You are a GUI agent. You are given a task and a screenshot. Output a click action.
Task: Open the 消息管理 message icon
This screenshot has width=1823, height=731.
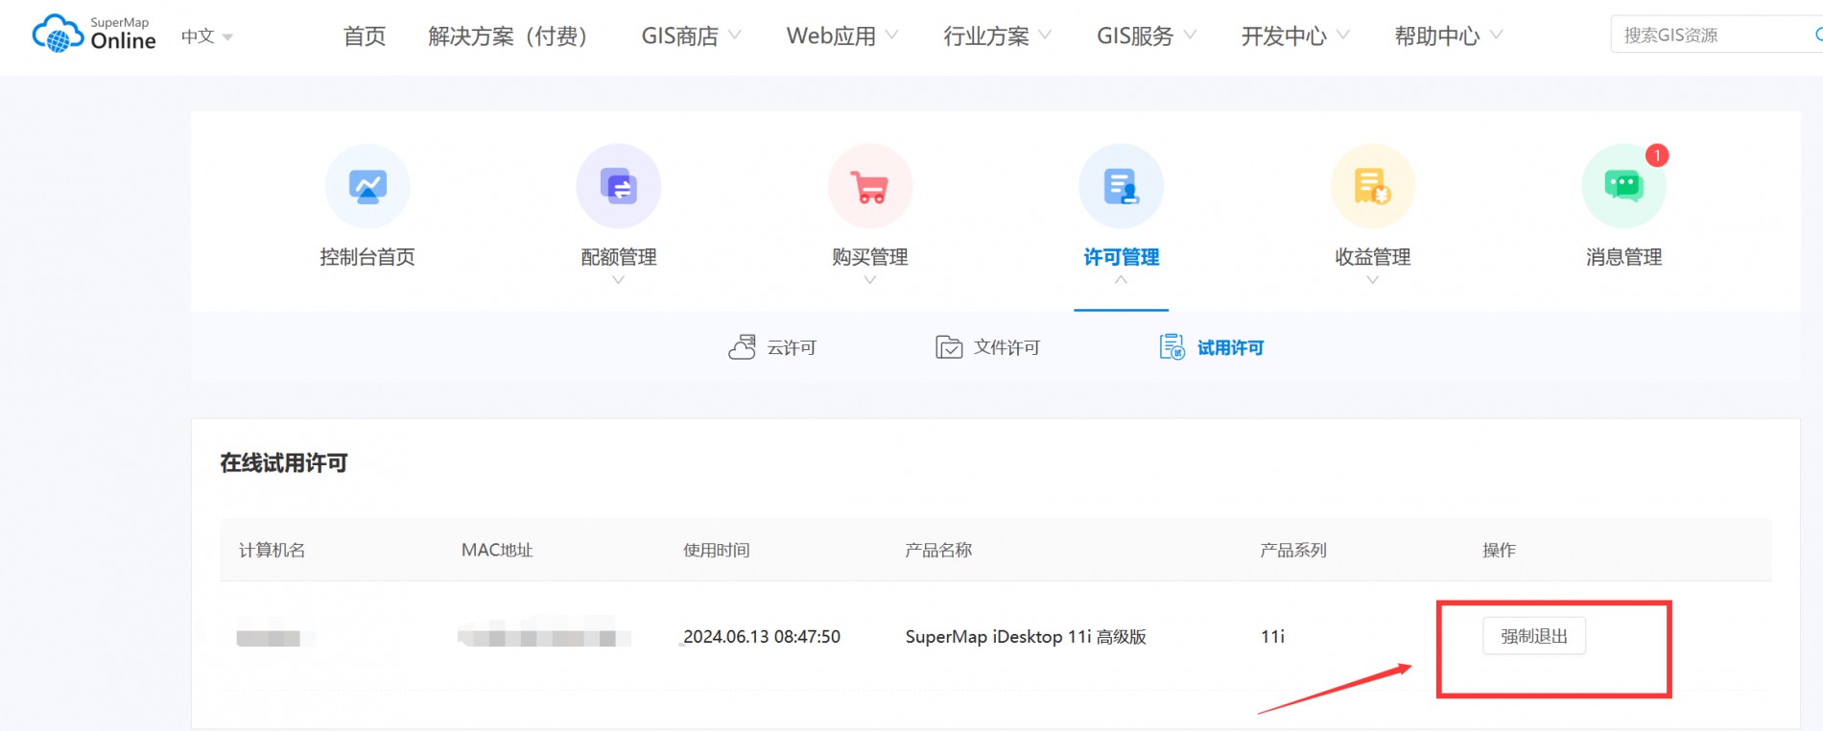pyautogui.click(x=1624, y=186)
